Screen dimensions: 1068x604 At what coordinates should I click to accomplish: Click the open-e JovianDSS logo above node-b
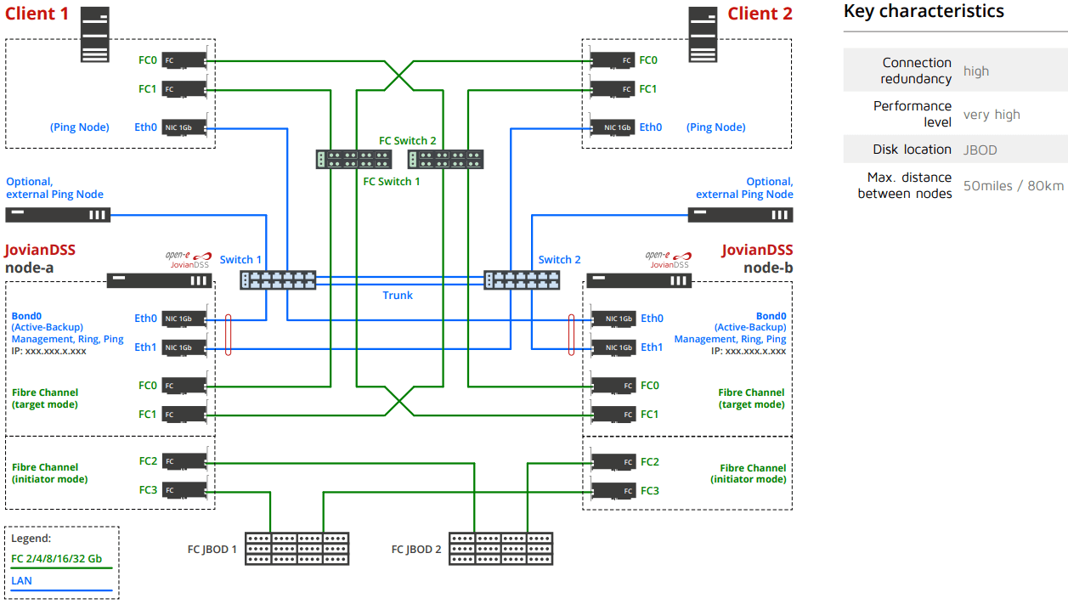pyautogui.click(x=668, y=259)
